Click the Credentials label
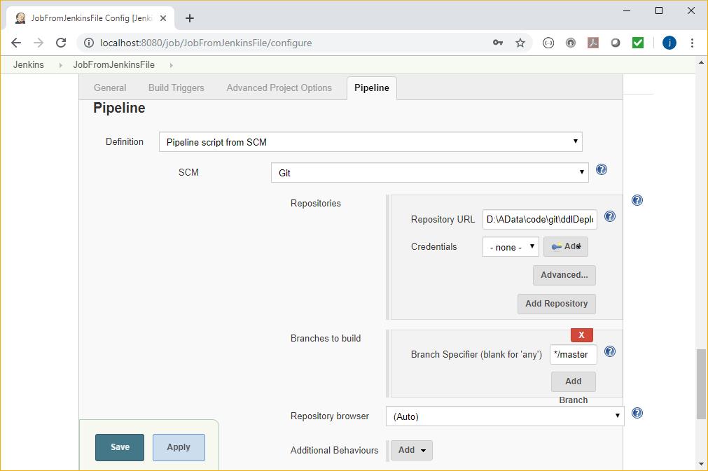 [x=434, y=247]
